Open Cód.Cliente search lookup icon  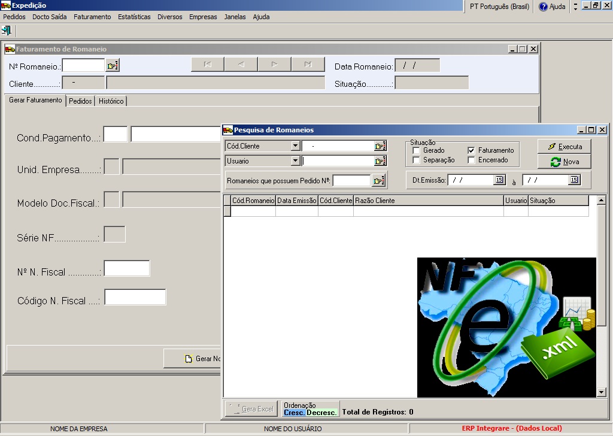coord(380,146)
